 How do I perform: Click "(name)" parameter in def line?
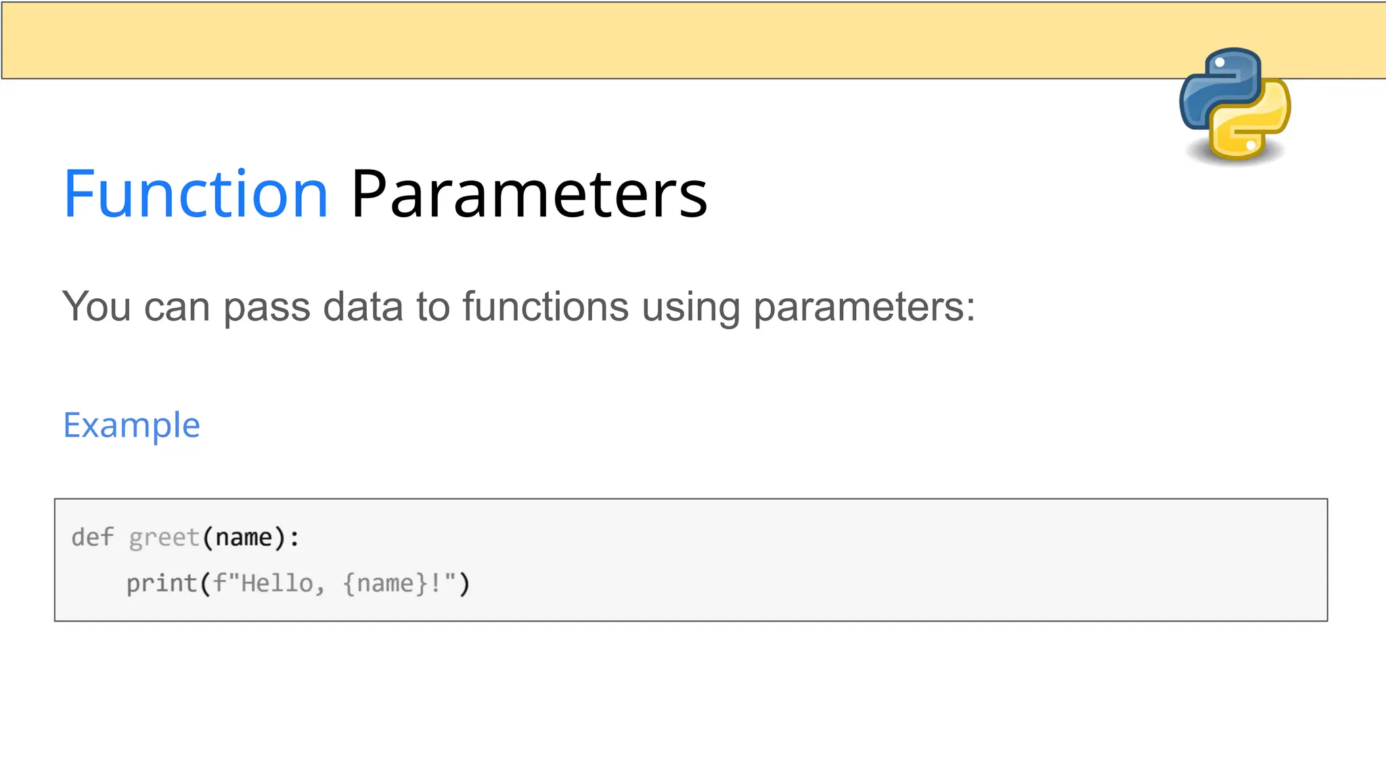tap(244, 538)
